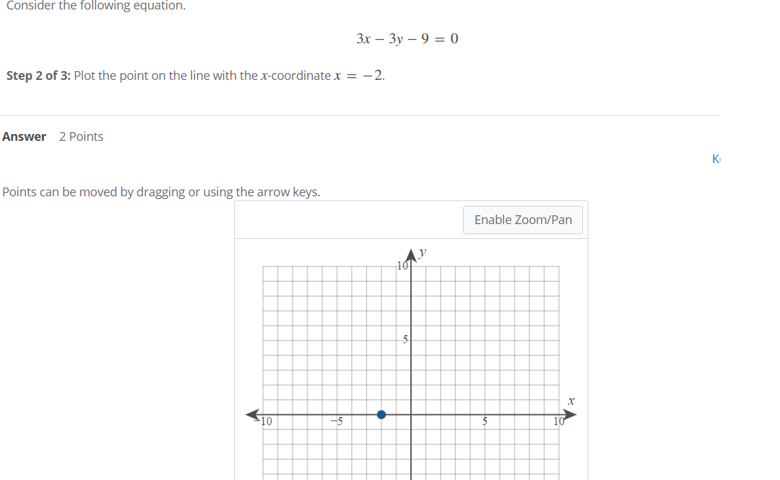Click the left arrowhead of the x-axis
Image resolution: width=780 pixels, height=480 pixels.
253,414
